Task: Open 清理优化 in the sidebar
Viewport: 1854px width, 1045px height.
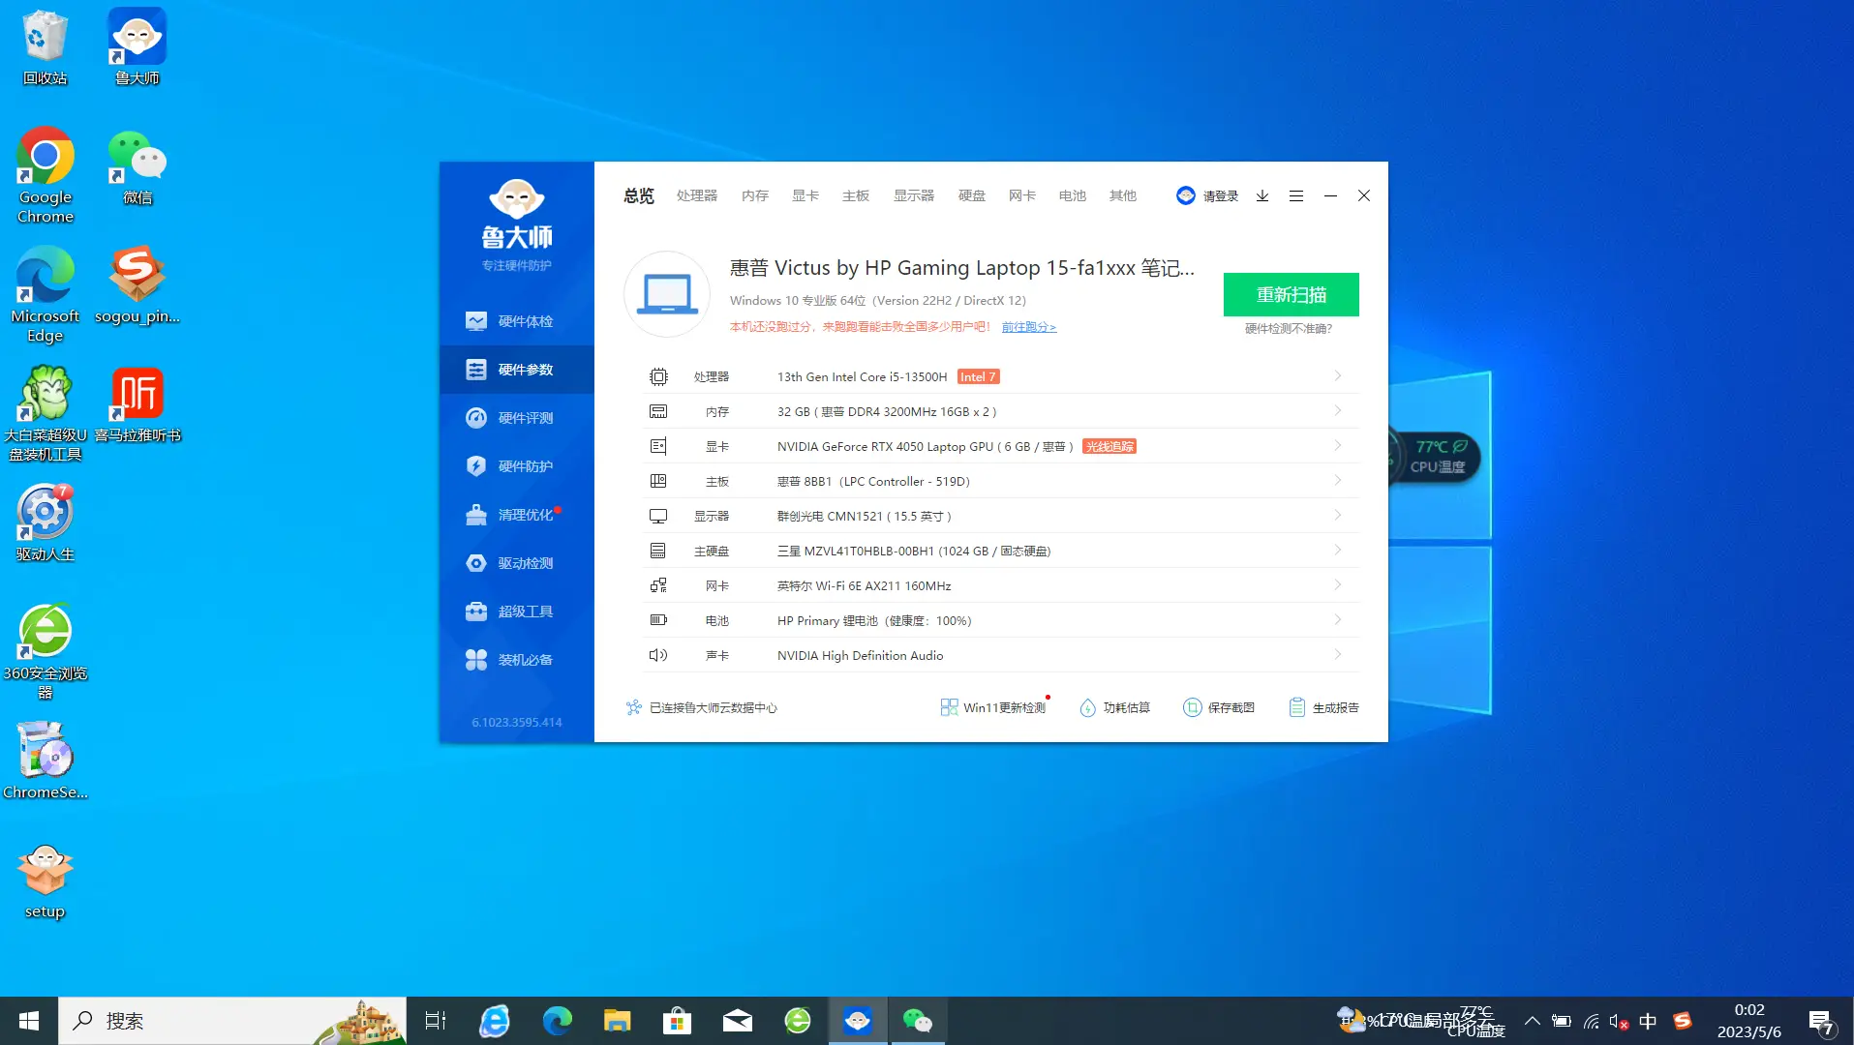Action: coord(516,515)
